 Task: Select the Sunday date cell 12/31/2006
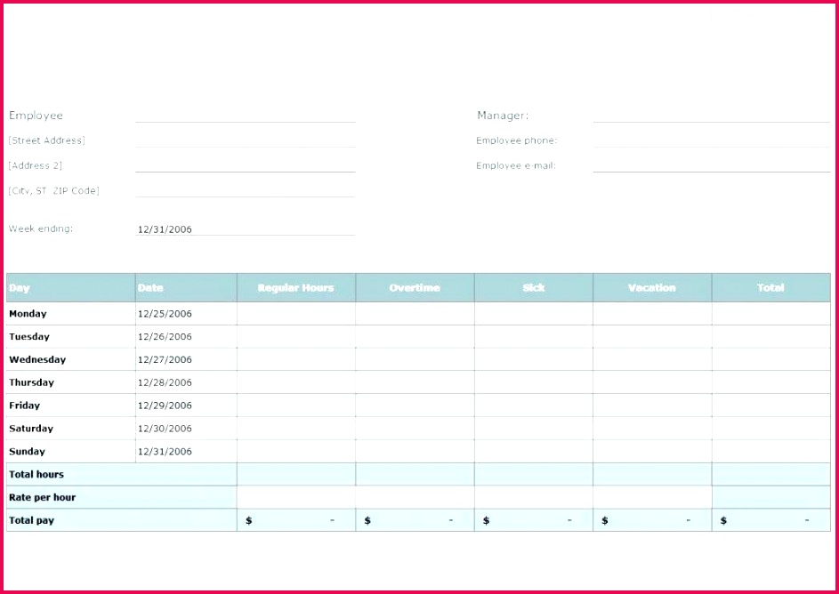click(186, 452)
